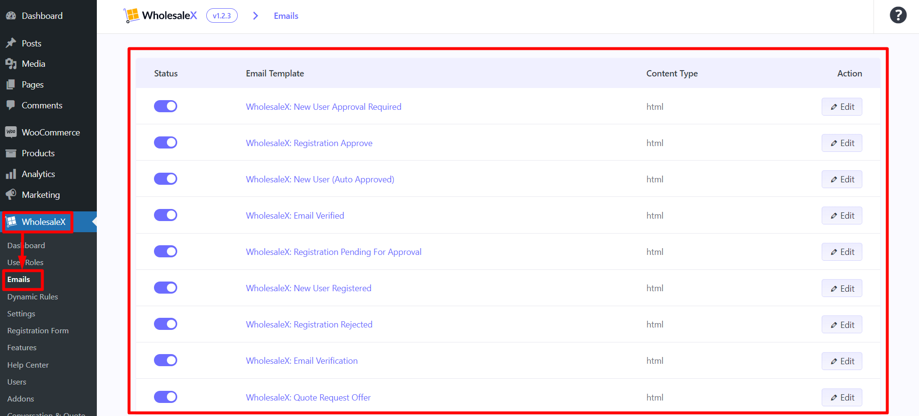919x416 pixels.
Task: Toggle Email Verification email status
Action: [x=166, y=360]
